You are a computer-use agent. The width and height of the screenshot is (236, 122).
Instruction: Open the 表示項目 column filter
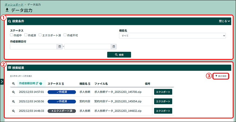[221, 76]
